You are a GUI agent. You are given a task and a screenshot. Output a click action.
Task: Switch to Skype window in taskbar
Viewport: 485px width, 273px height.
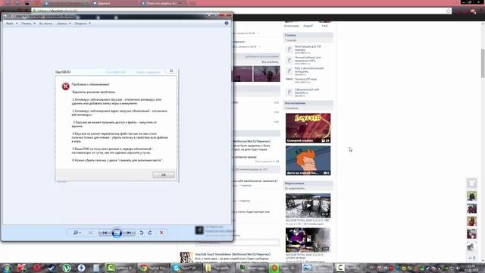coord(186,268)
